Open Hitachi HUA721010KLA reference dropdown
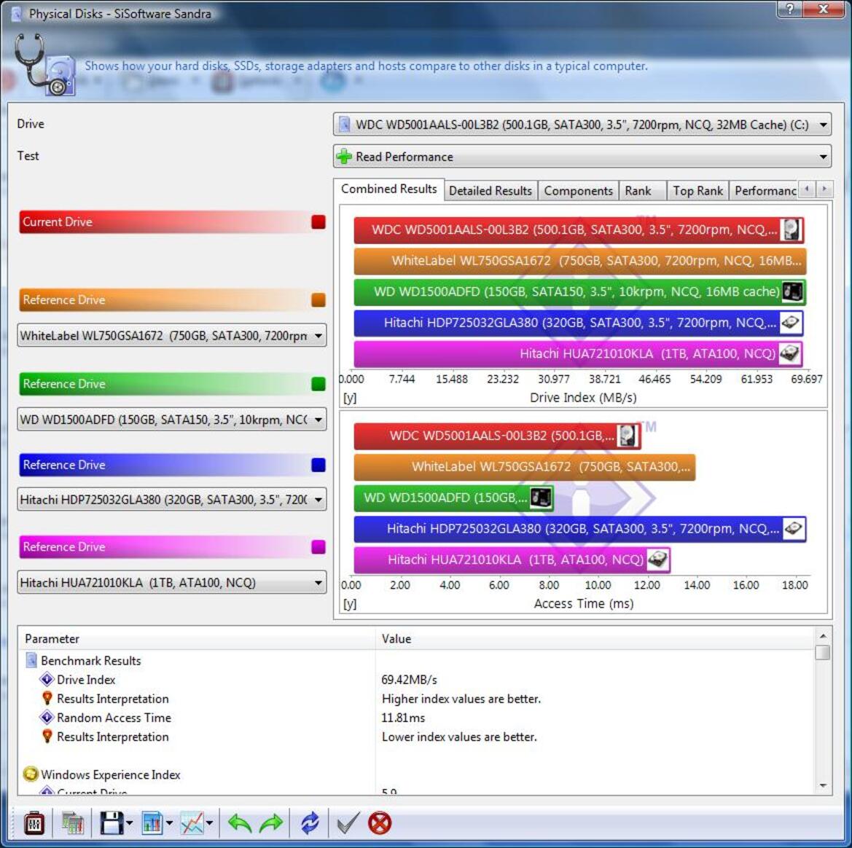Viewport: 852px width, 848px height. (172, 582)
